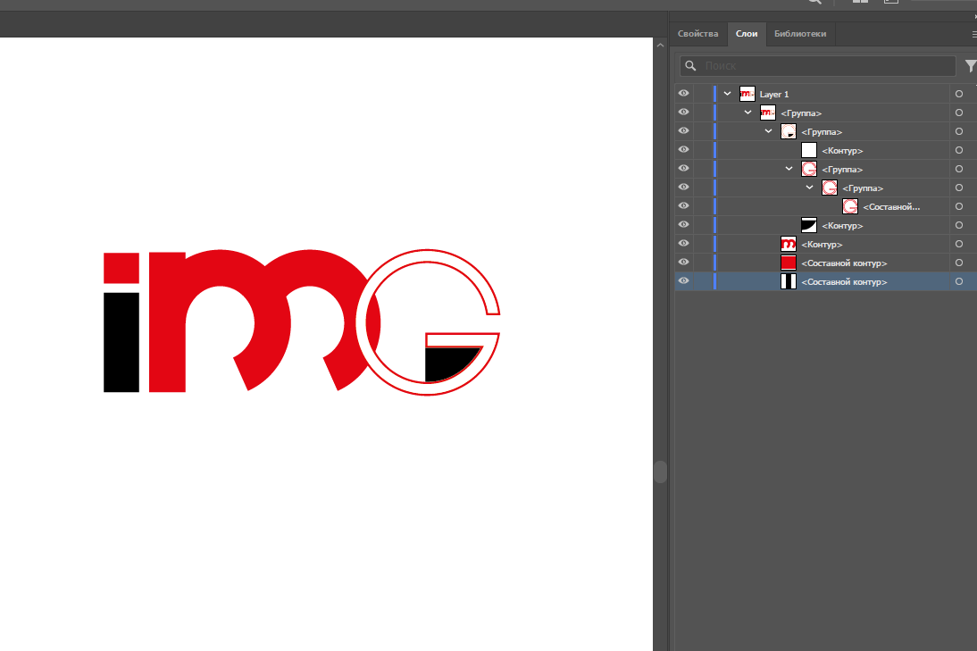Click the black stem of letter i
Screen dimensions: 977x651
point(121,342)
